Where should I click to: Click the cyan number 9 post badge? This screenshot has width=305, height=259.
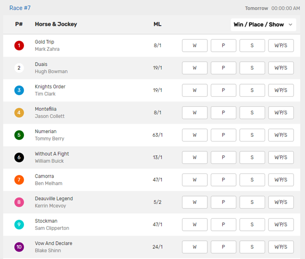[x=19, y=224]
